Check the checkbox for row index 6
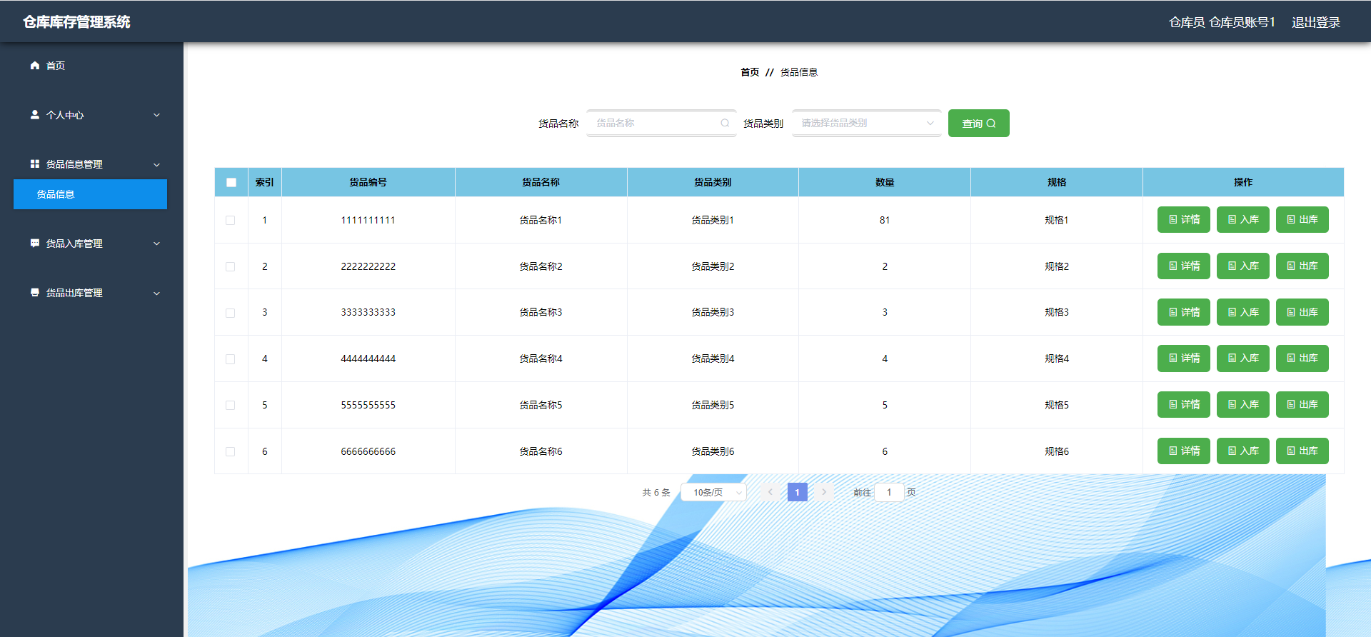Image resolution: width=1371 pixels, height=637 pixels. [230, 451]
